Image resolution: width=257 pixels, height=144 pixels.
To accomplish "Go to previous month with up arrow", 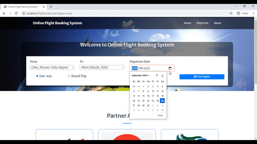I will 157,75.
